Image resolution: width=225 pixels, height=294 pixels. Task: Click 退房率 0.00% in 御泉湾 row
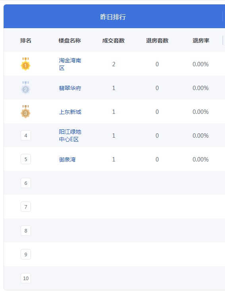tap(201, 159)
